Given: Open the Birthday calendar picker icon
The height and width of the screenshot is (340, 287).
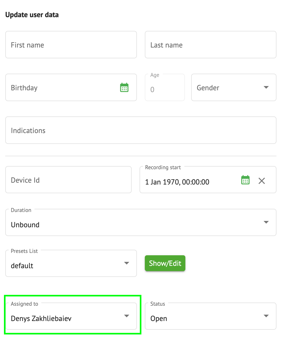Looking at the screenshot, I should pos(124,87).
